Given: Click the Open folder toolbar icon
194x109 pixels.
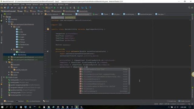Looking at the screenshot, I should click(2, 8).
